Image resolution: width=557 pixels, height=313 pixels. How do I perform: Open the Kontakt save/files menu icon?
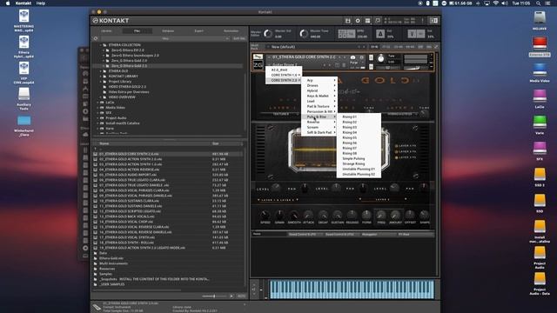pos(348,21)
